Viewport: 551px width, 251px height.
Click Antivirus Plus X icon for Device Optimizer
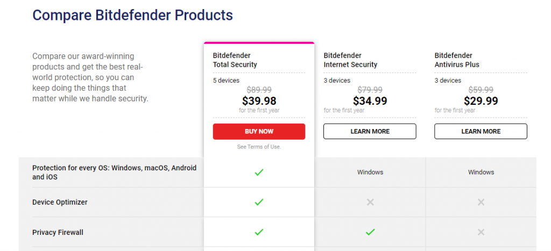[x=481, y=202]
